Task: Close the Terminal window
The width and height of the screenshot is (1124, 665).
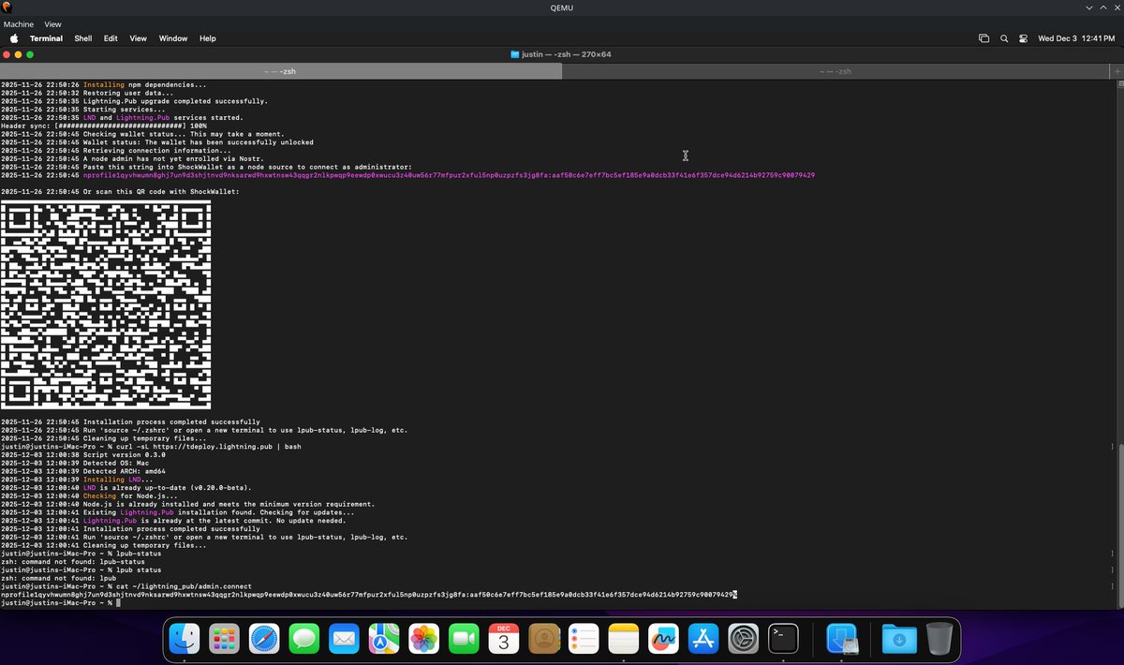Action: coord(7,54)
